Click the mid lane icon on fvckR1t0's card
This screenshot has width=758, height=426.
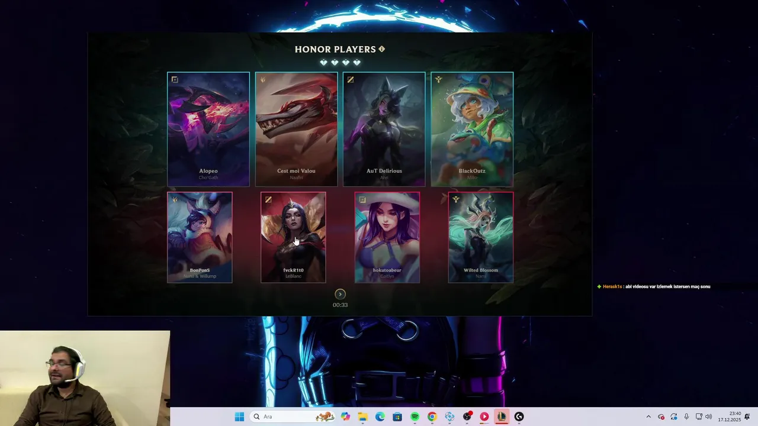pos(268,199)
